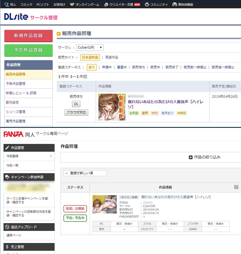241x254 pixels.
Task: Click dollar icon in 売上管理 header
Action: pyautogui.click(x=7, y=247)
